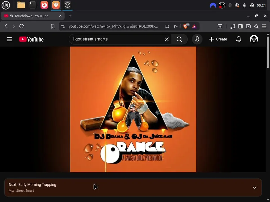
Task: Open the NordVPN tray icon
Action: coord(213,6)
